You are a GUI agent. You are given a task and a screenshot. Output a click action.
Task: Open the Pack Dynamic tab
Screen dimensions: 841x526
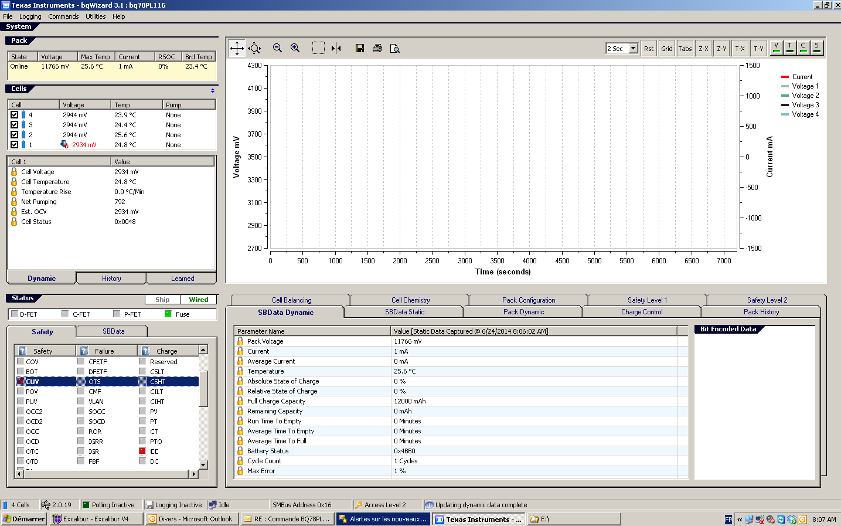523,312
